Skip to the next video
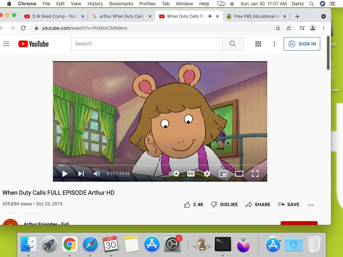 pyautogui.click(x=81, y=174)
